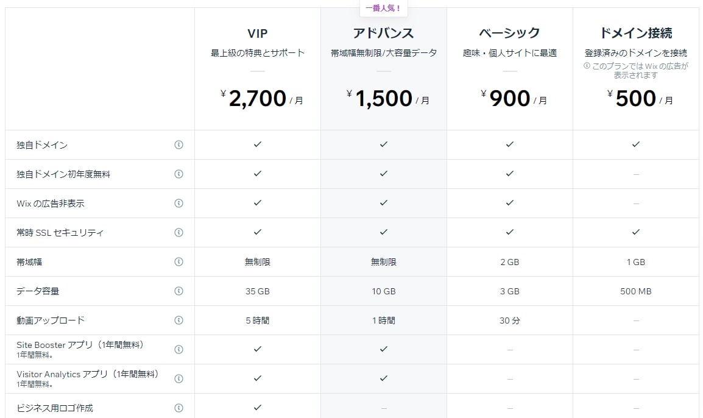View info for 動画アップロード feature

coord(178,320)
